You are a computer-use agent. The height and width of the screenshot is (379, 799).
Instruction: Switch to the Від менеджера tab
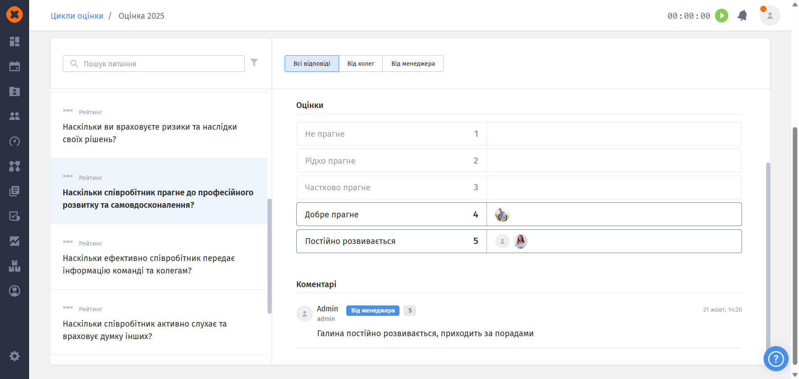[x=413, y=64]
